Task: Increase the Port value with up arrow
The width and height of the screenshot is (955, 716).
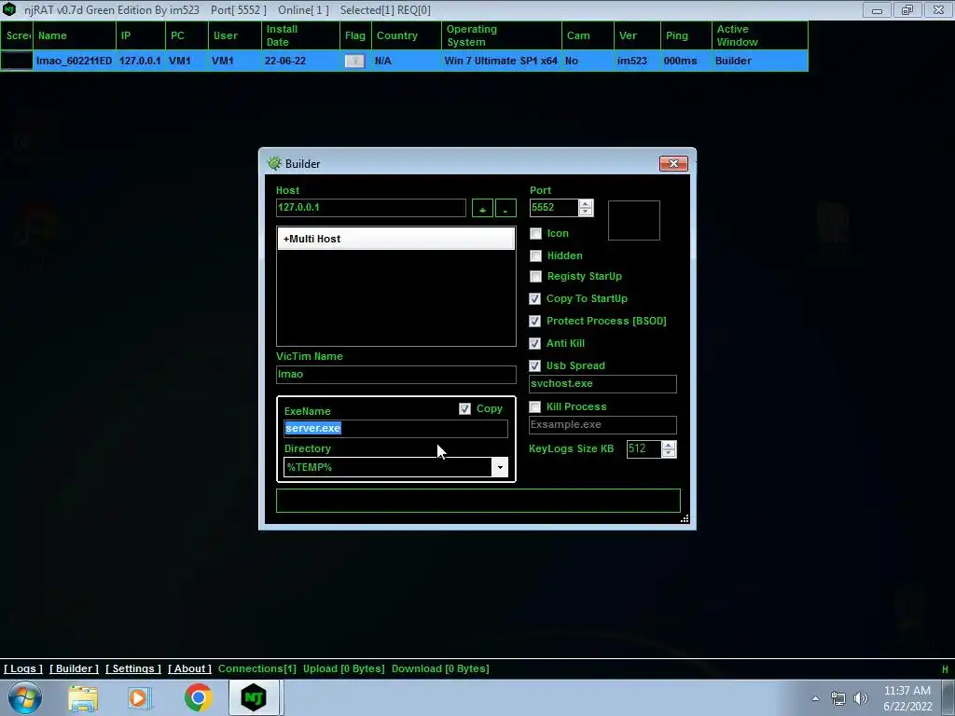Action: (586, 204)
